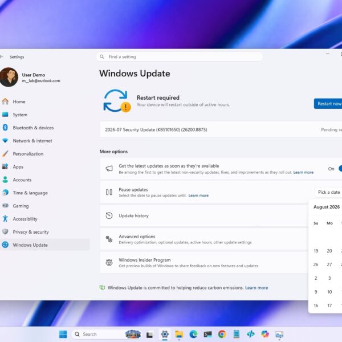Screen dimensions: 342x342
Task: Click the megaphone icon for latest updates
Action: 109,169
